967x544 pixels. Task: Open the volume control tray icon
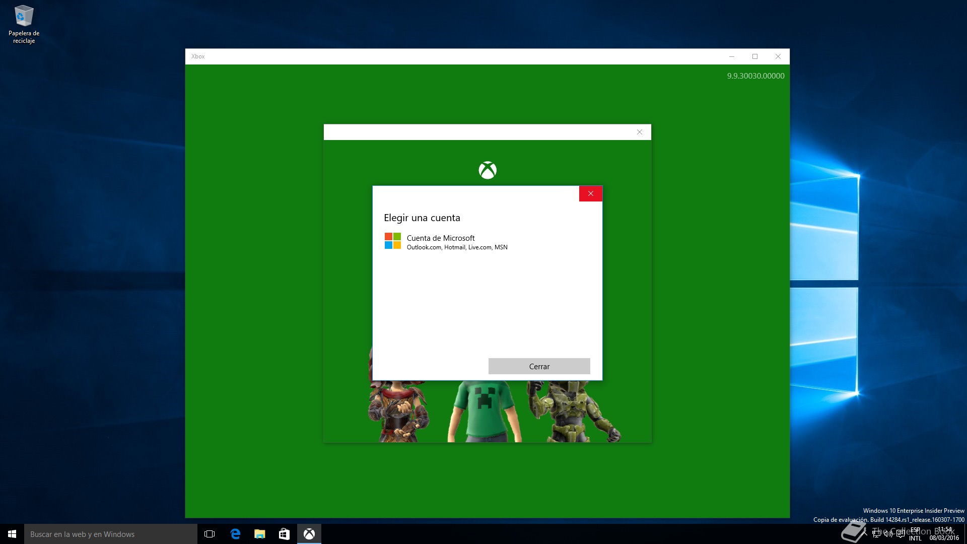(x=888, y=534)
